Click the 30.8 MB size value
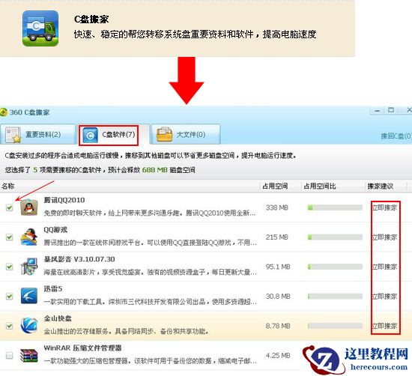Viewport: 412px width, 376px height. [278, 297]
